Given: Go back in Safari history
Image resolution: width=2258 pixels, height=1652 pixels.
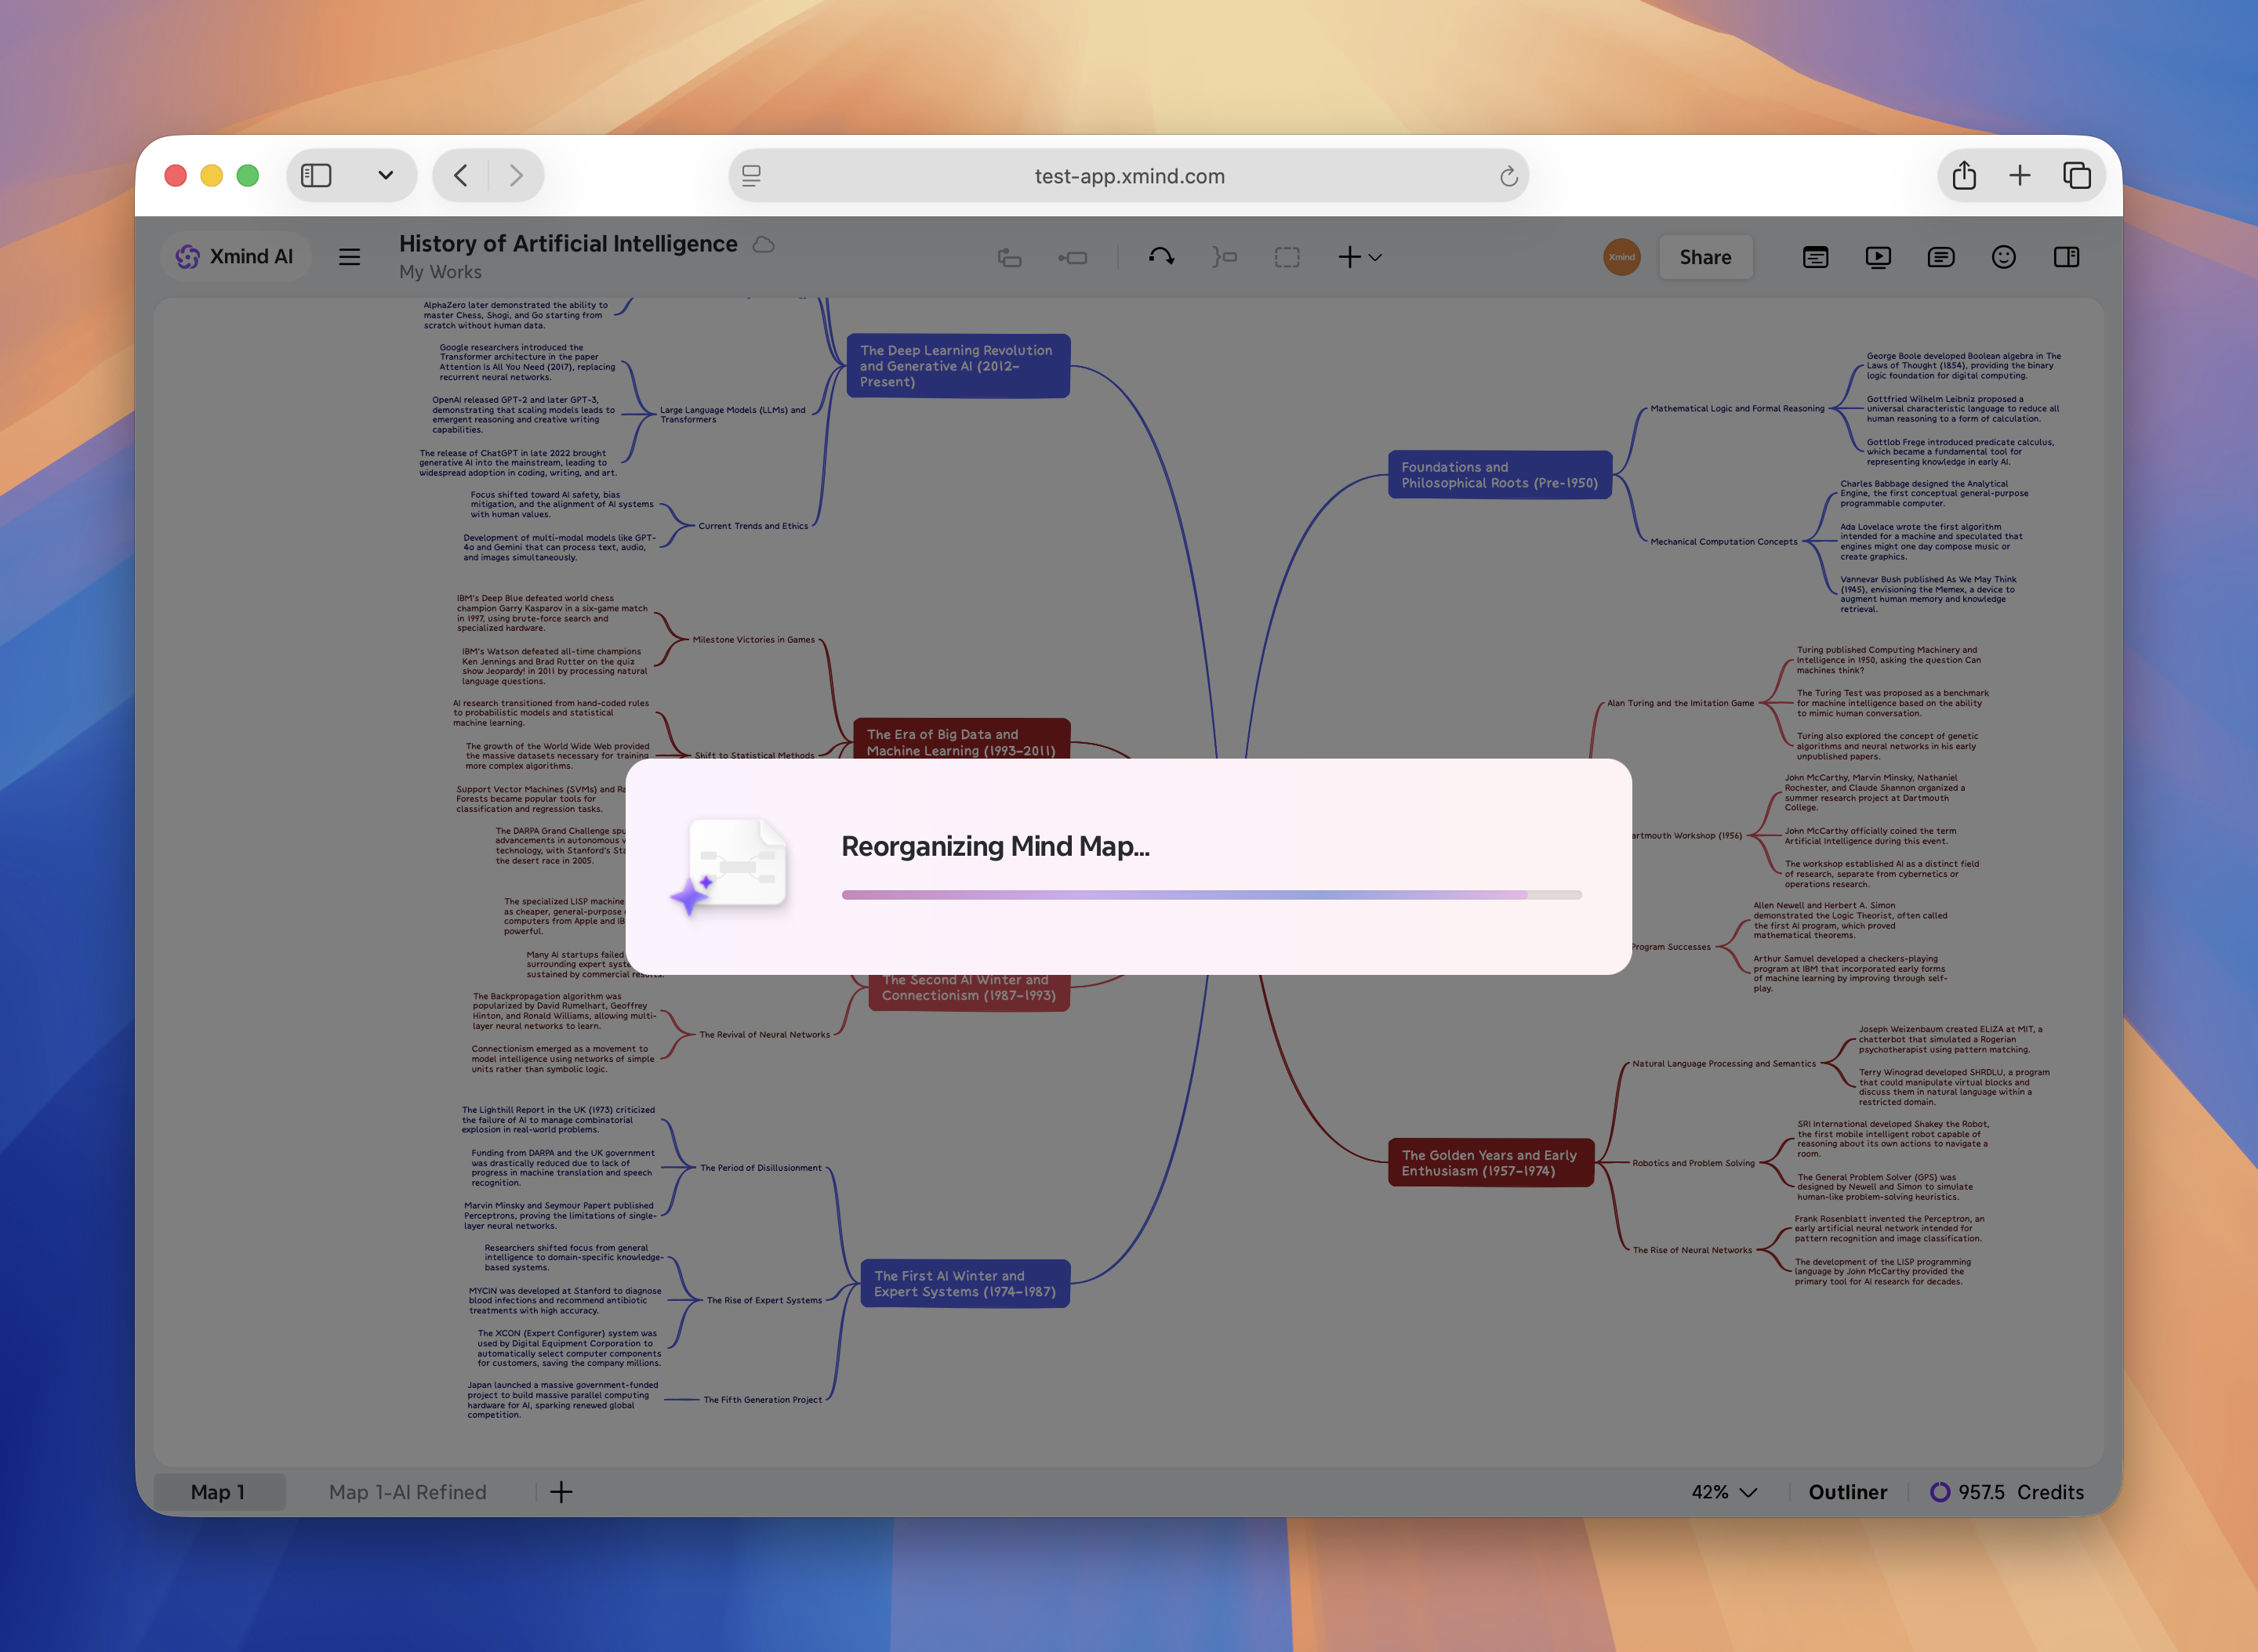Looking at the screenshot, I should (460, 176).
